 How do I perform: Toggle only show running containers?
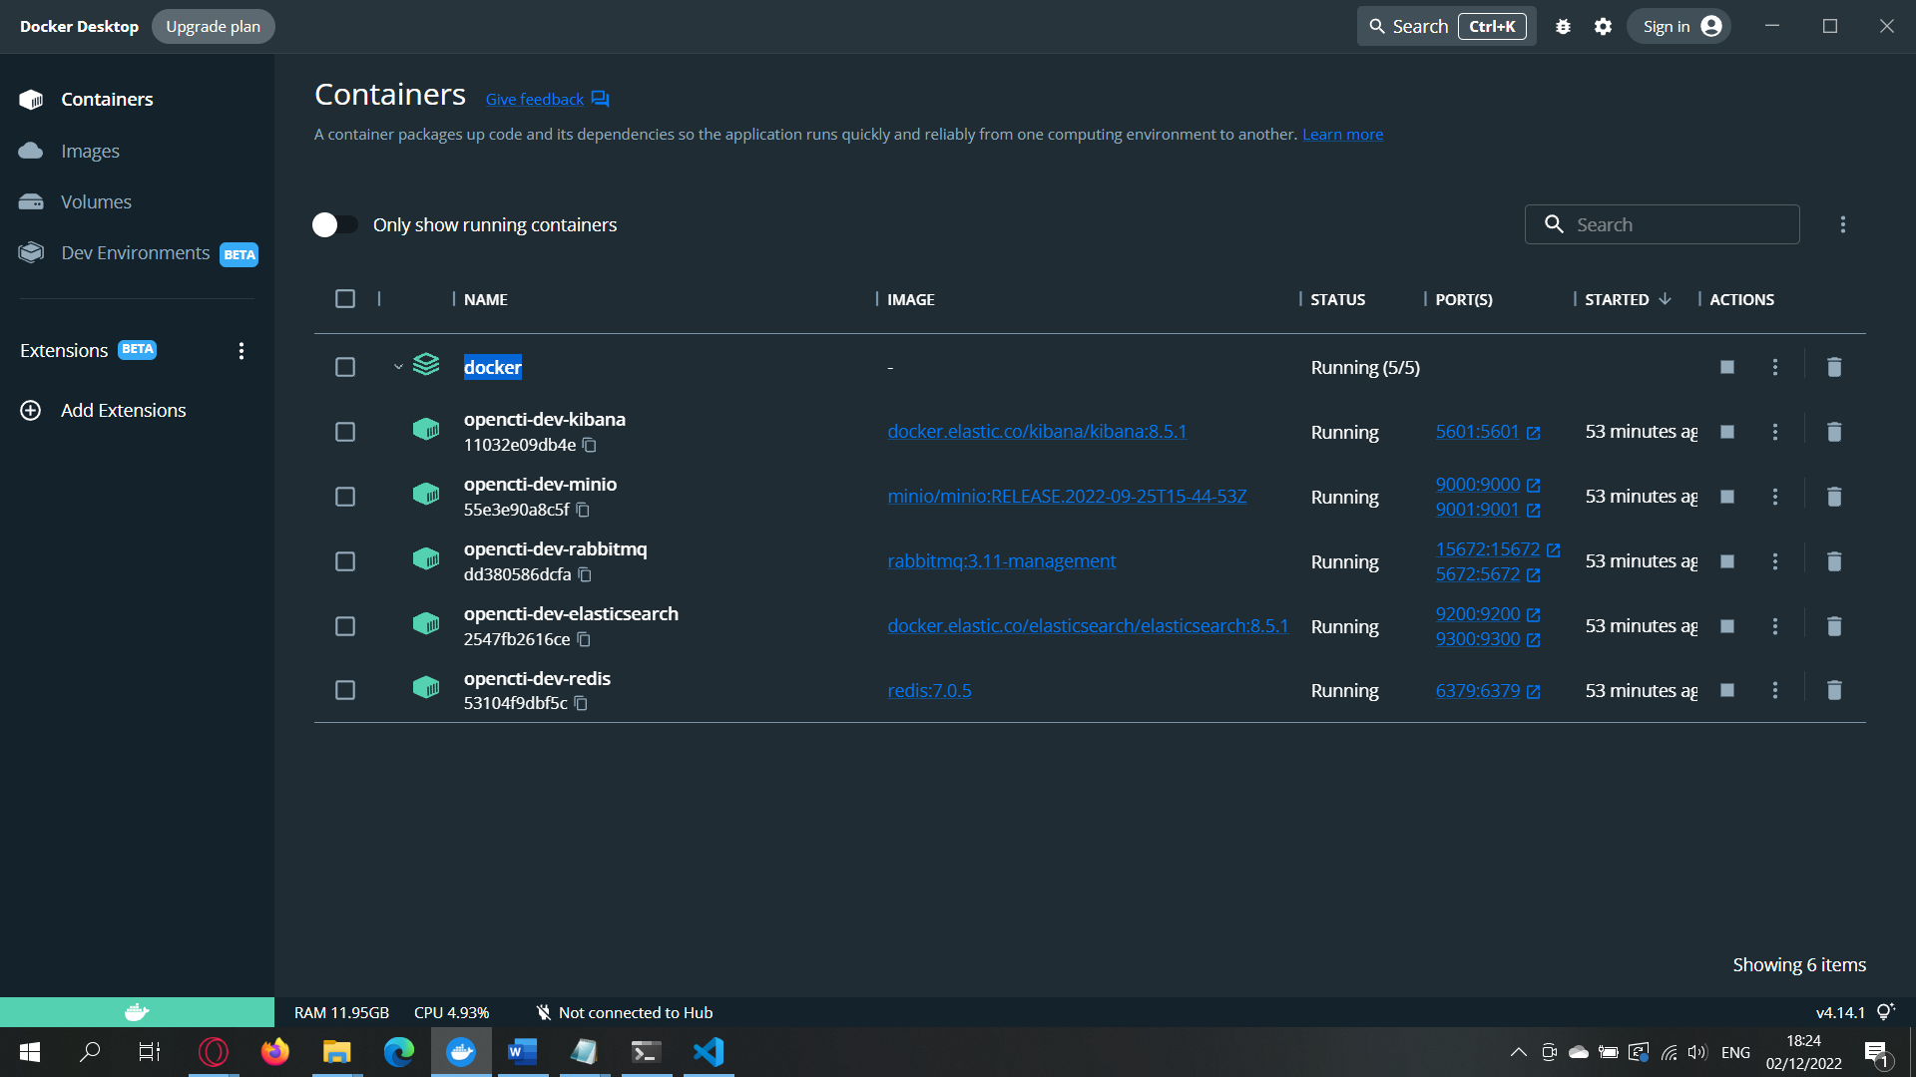[334, 224]
